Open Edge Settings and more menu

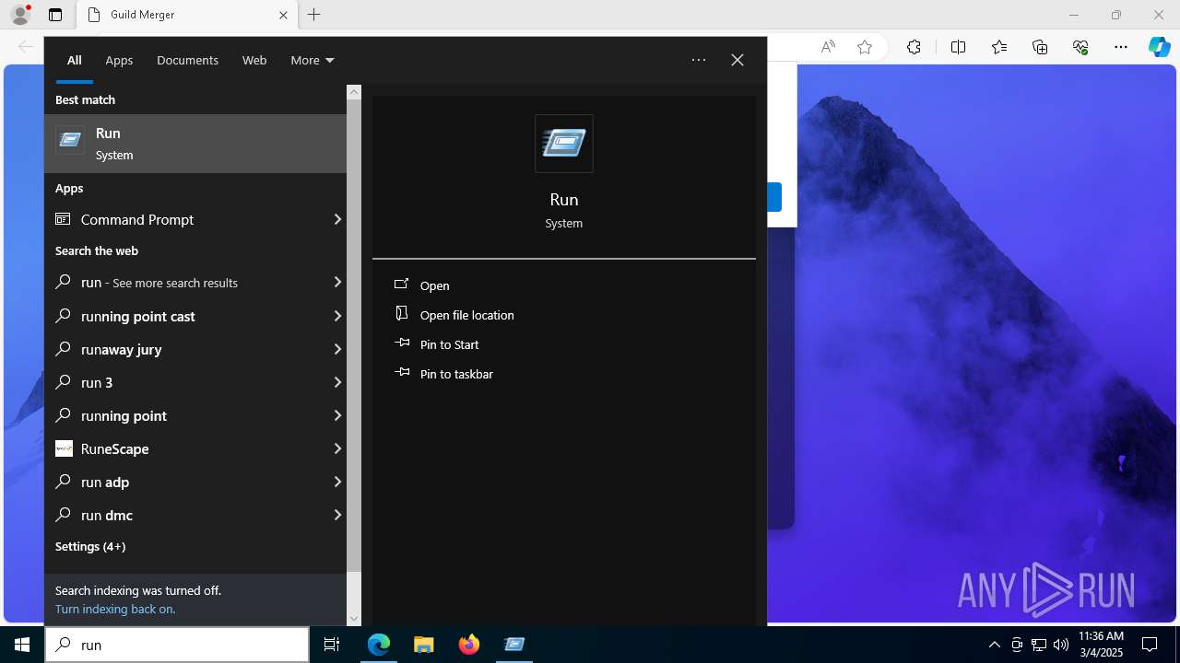coord(1121,47)
